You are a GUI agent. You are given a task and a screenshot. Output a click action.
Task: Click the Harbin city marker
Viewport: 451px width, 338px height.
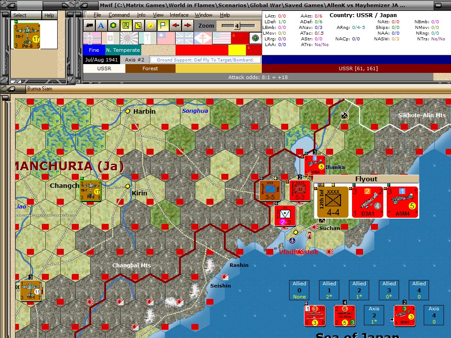(x=128, y=111)
